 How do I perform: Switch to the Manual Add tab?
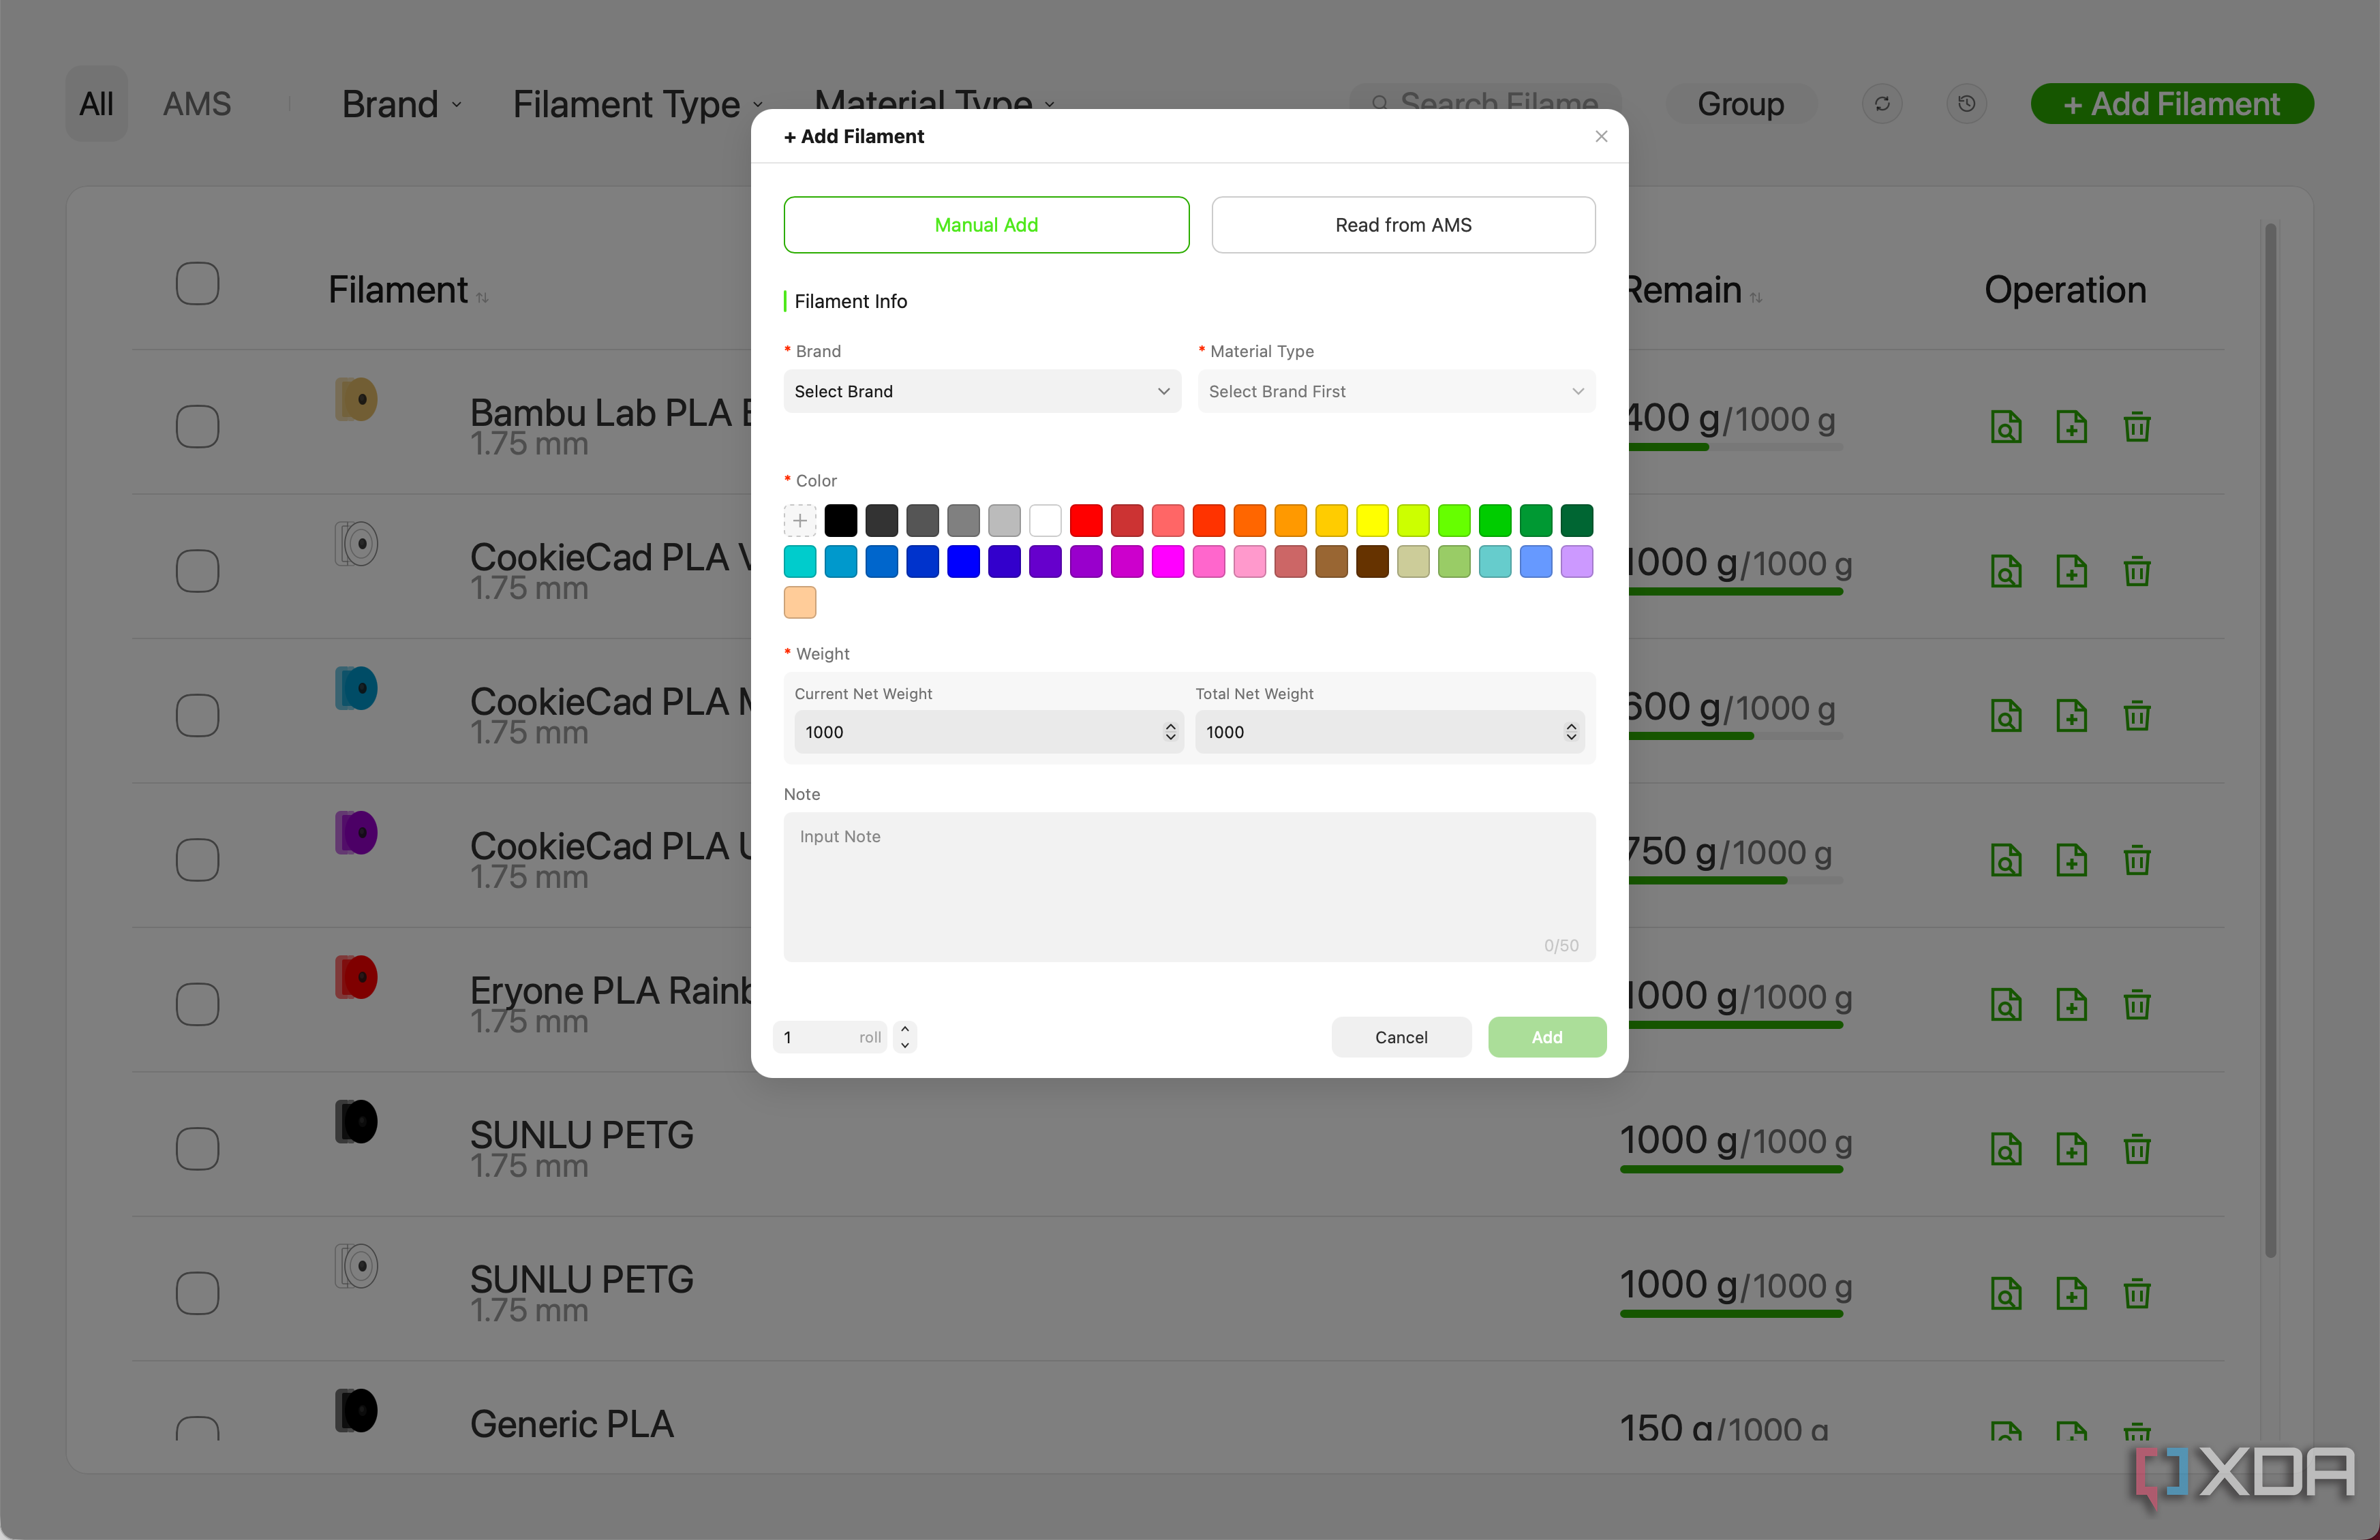click(x=986, y=225)
